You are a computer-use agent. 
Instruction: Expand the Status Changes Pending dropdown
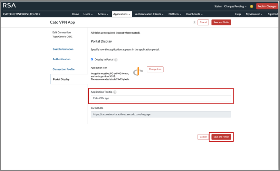(x=235, y=7)
